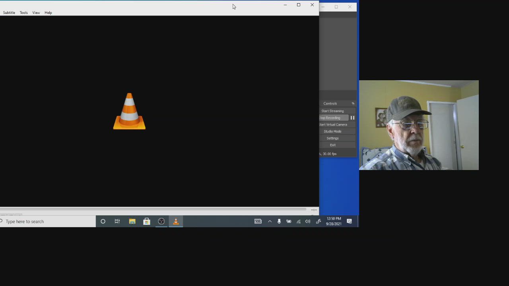
Task: Toggle Studio Mode in OBS
Action: (332, 131)
